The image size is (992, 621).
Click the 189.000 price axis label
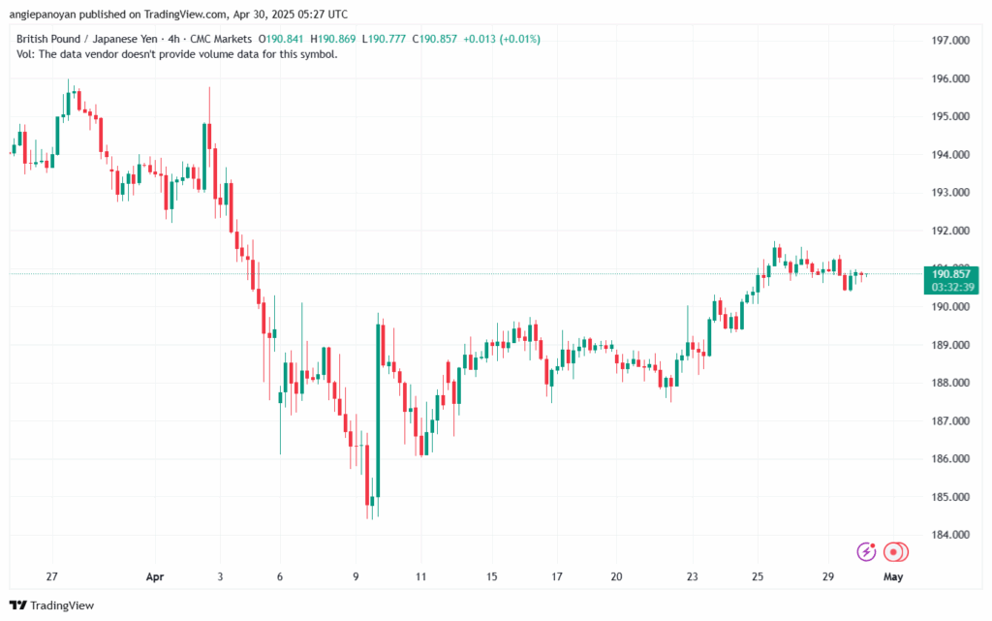click(950, 345)
